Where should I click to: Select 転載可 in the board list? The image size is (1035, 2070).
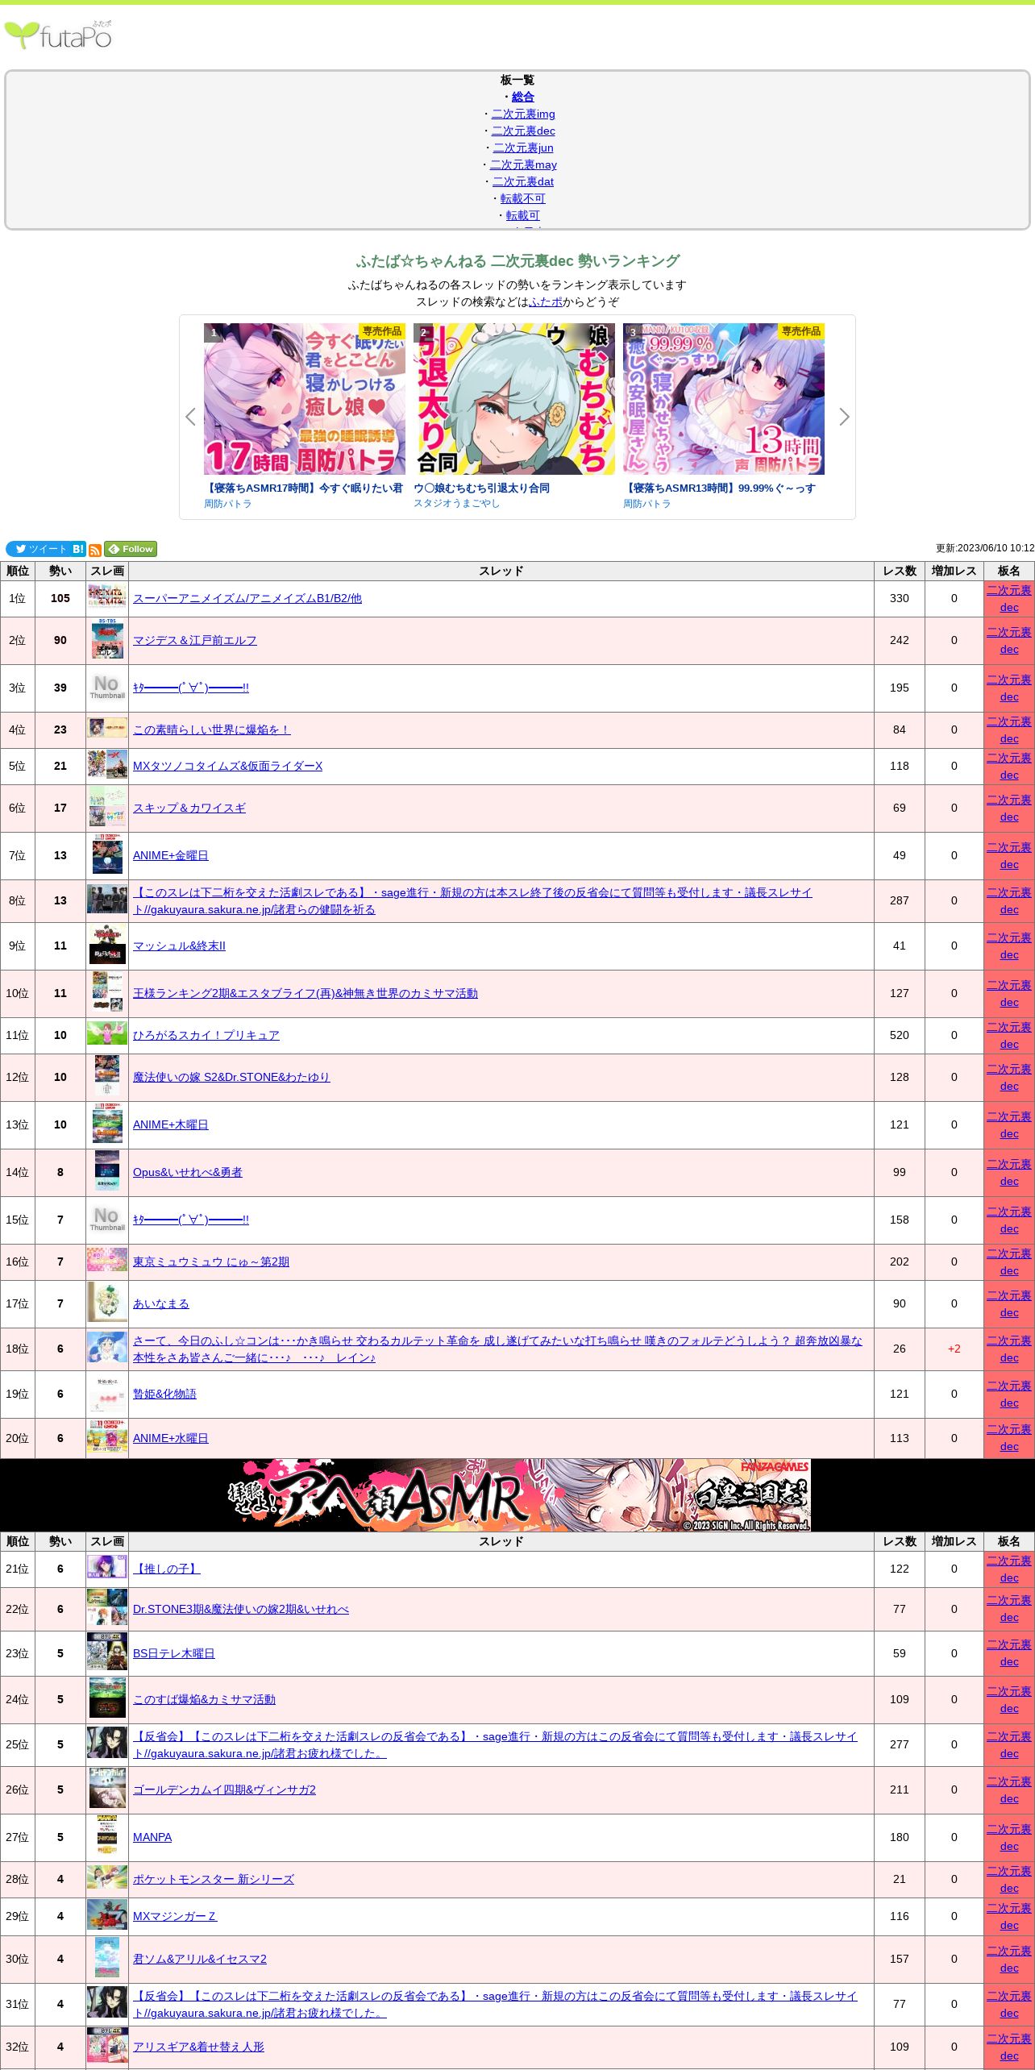523,215
